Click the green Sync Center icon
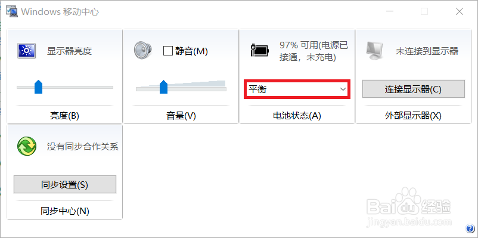This screenshot has width=478, height=238. 27,146
